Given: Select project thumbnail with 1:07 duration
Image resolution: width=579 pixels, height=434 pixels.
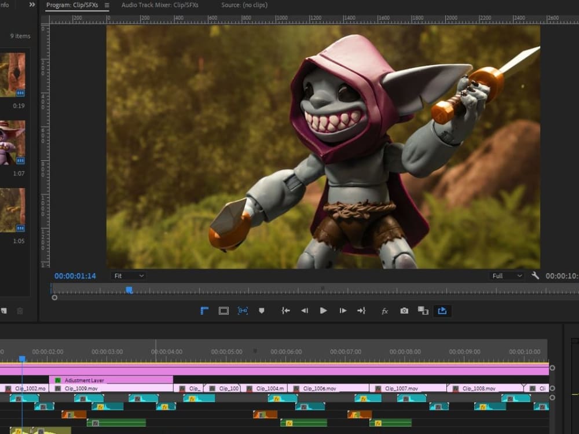Looking at the screenshot, I should [13, 142].
